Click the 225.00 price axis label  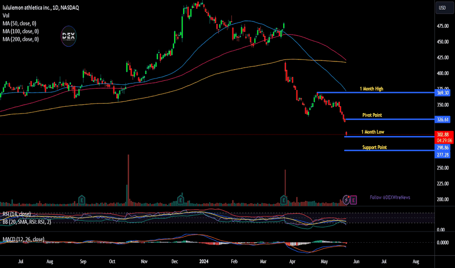tap(442, 184)
